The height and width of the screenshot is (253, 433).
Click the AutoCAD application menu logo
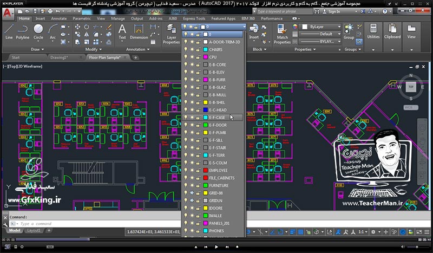7,13
